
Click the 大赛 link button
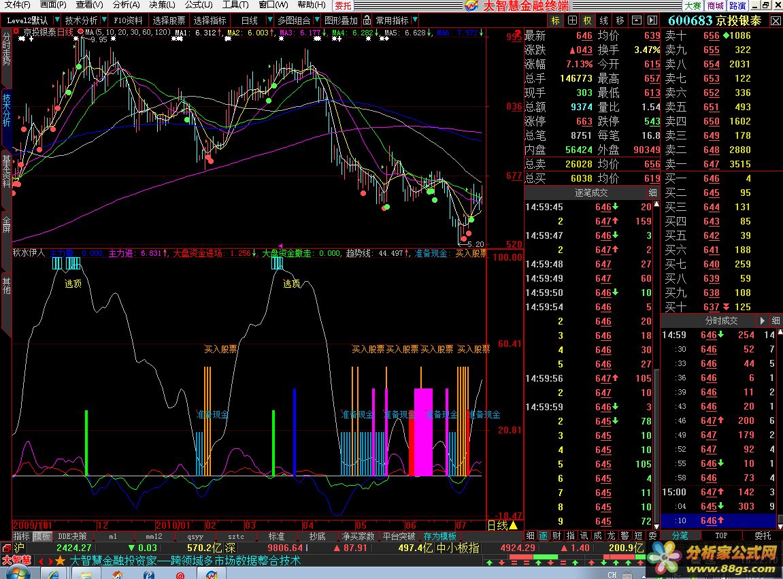click(693, 5)
